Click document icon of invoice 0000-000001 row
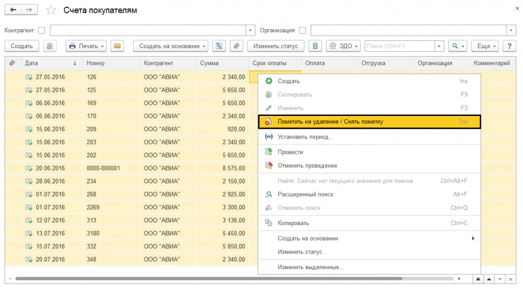Image resolution: width=523 pixels, height=288 pixels. click(x=29, y=169)
